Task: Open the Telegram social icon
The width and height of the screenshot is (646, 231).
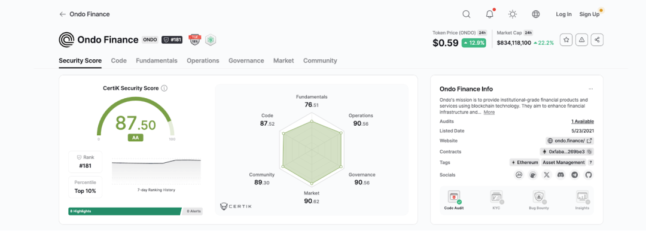Action: [574, 175]
